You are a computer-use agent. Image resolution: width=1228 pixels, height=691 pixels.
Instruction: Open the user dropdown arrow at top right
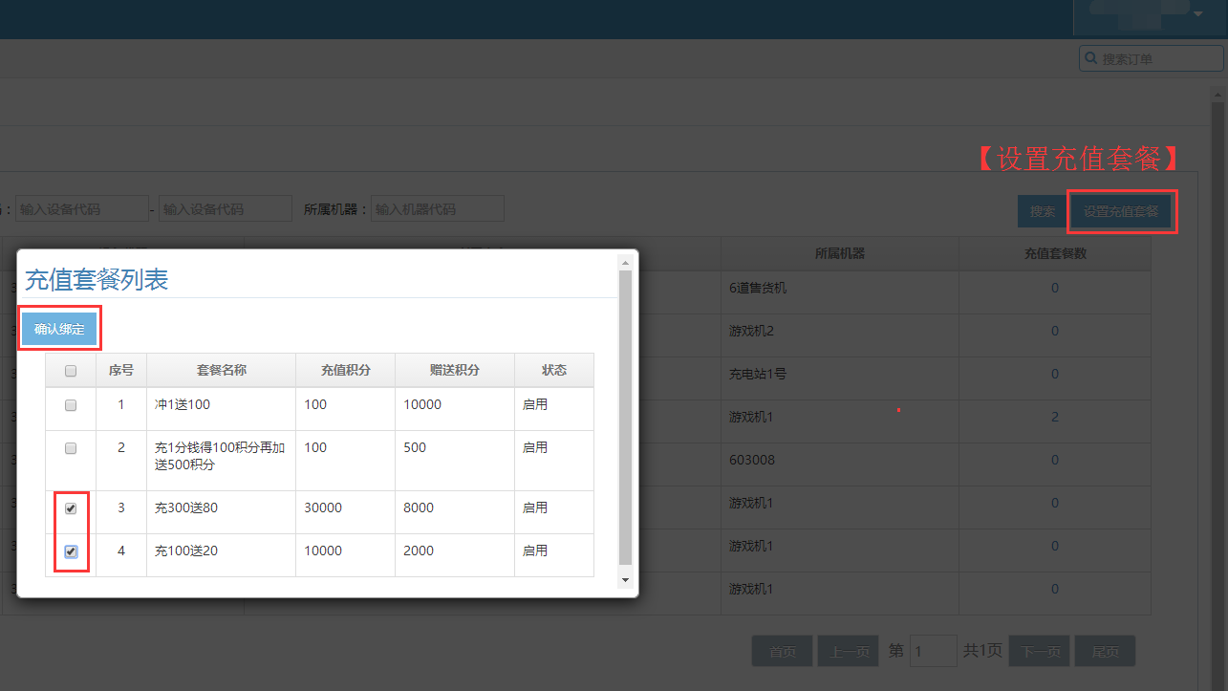tap(1198, 13)
